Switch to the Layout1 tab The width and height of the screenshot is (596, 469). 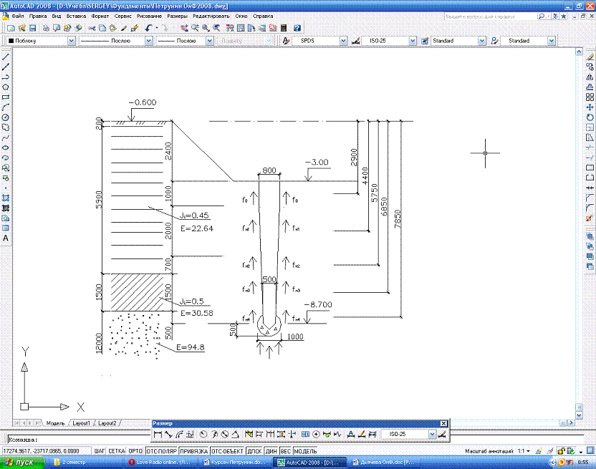pyautogui.click(x=80, y=423)
